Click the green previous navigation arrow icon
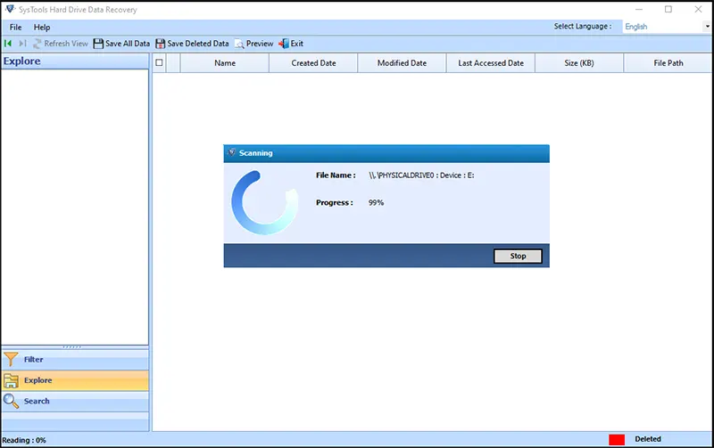The image size is (714, 448). click(x=8, y=43)
